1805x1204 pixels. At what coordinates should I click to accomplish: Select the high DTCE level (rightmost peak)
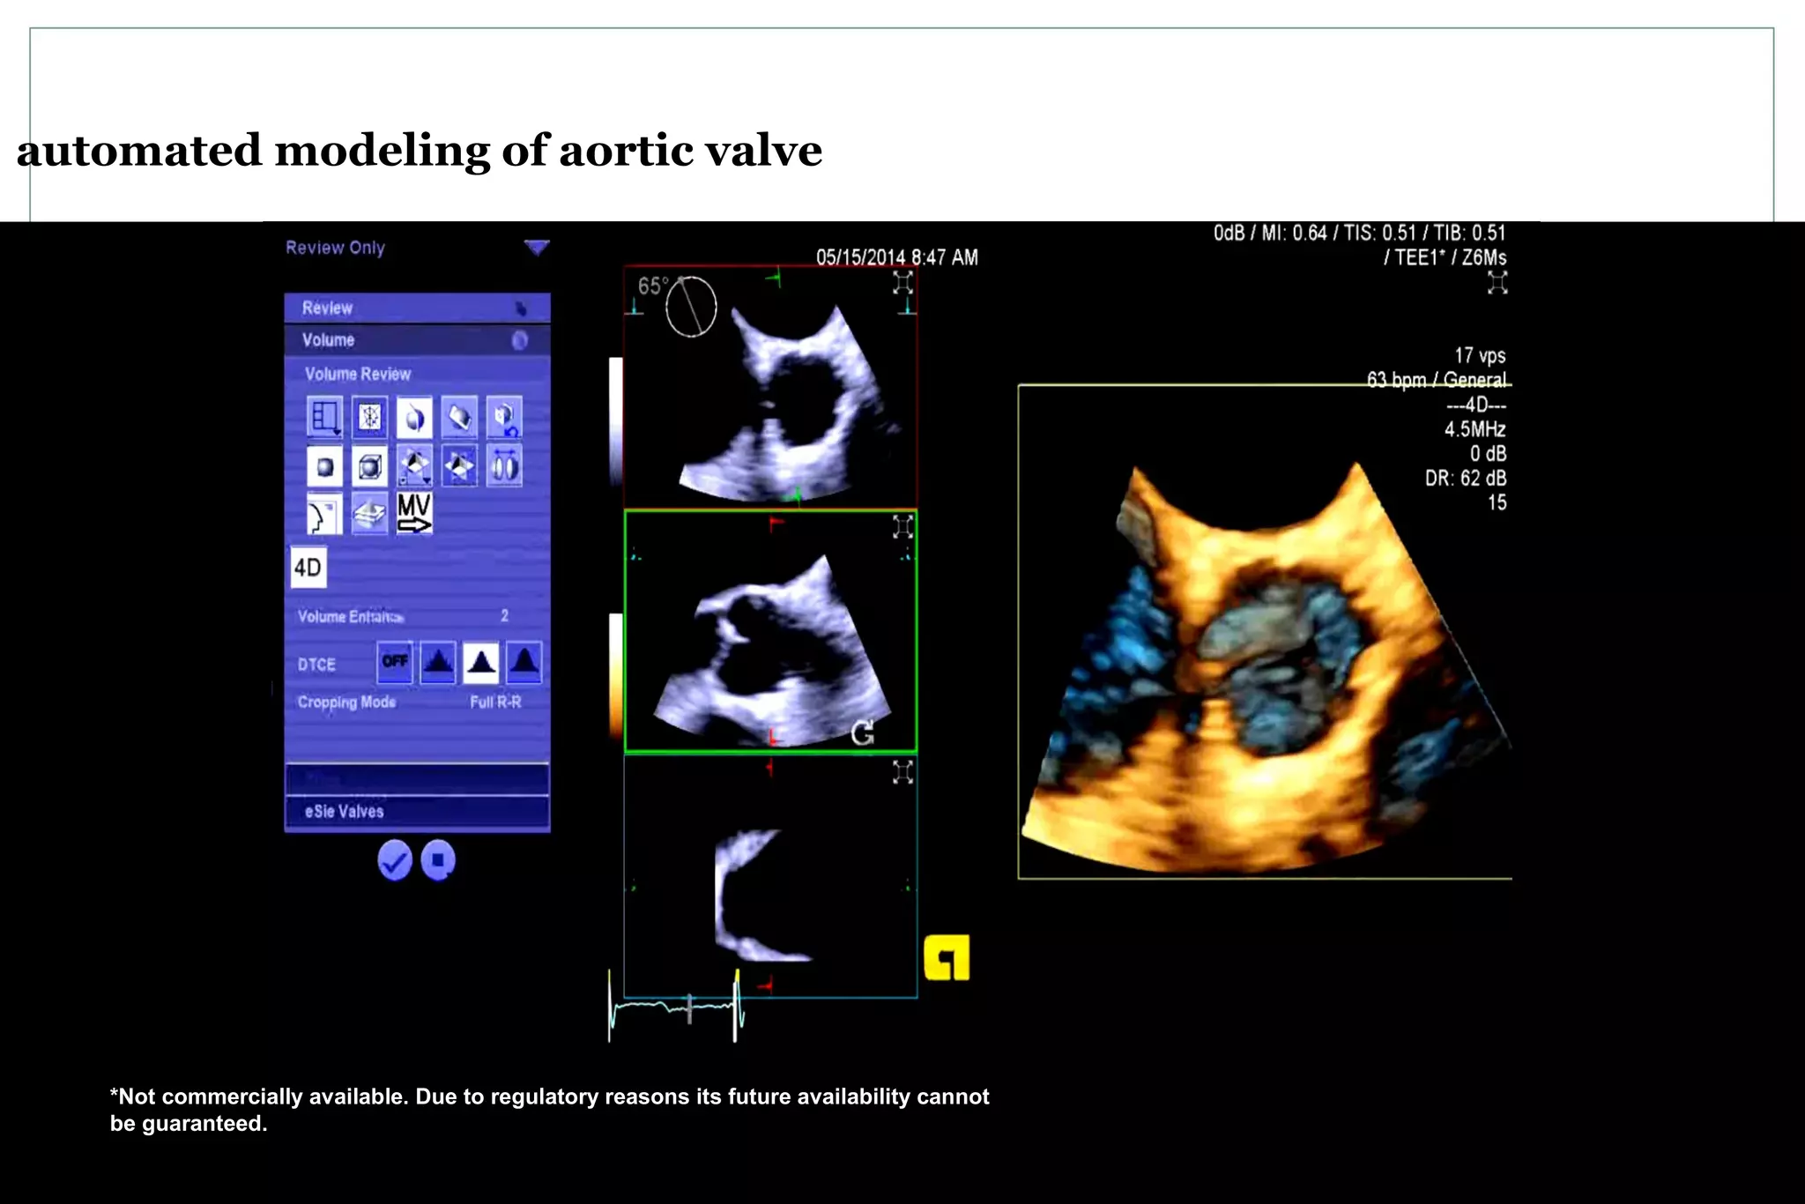(524, 663)
